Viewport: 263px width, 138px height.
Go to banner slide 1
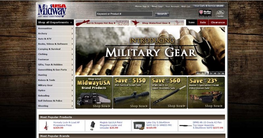[x=203, y=73]
